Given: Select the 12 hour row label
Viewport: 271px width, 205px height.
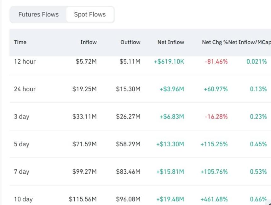Looking at the screenshot, I should [x=25, y=61].
